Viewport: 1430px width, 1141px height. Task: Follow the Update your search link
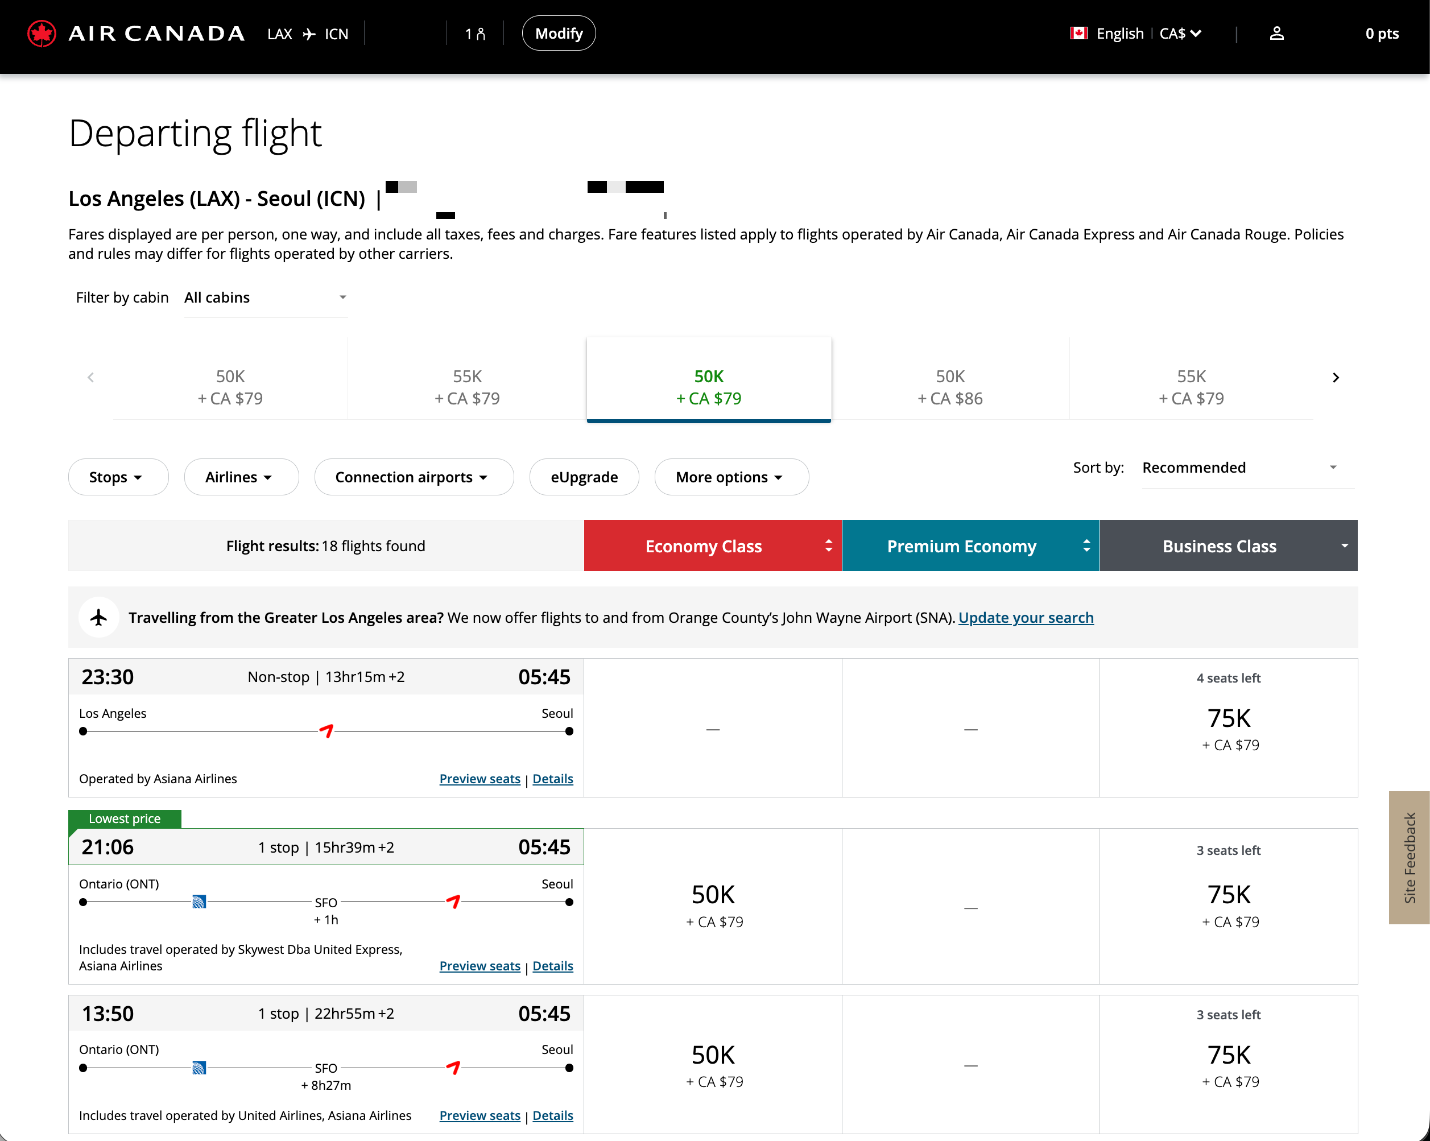(x=1026, y=618)
